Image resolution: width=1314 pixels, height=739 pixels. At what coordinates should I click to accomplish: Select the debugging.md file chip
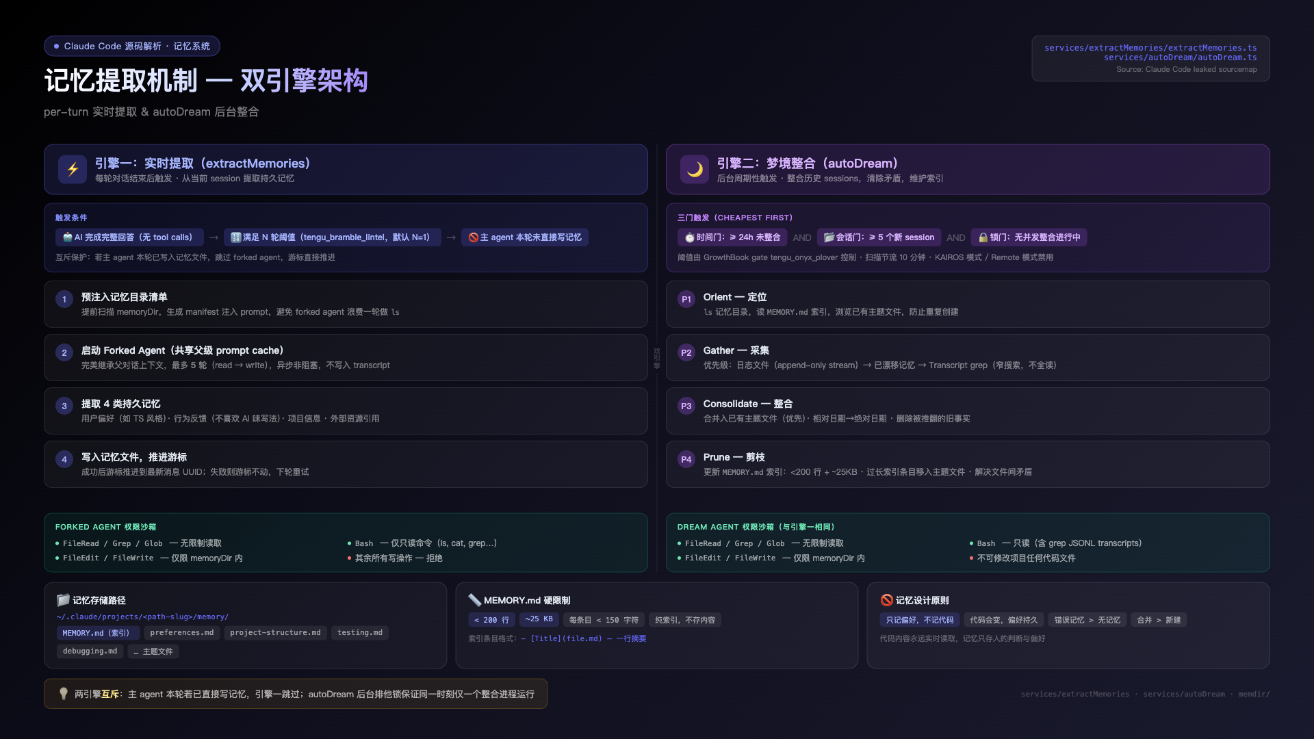click(x=90, y=651)
